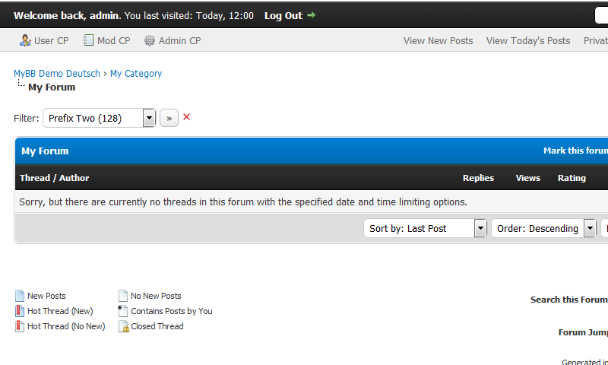Open View New Posts menu link
This screenshot has width=608, height=365.
[438, 41]
